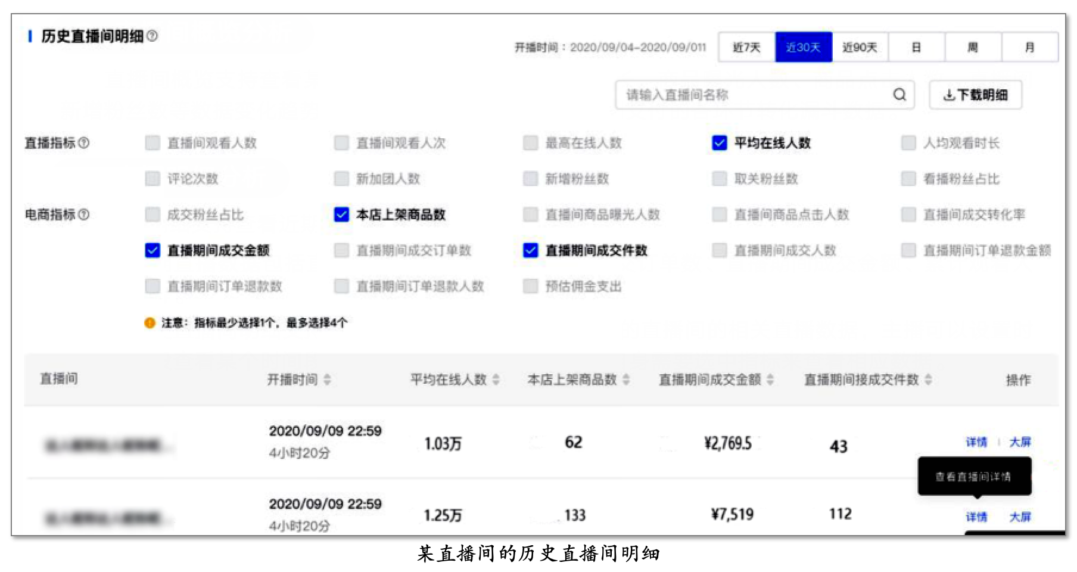Select the 日 period tab
The height and width of the screenshot is (572, 1077).
916,47
